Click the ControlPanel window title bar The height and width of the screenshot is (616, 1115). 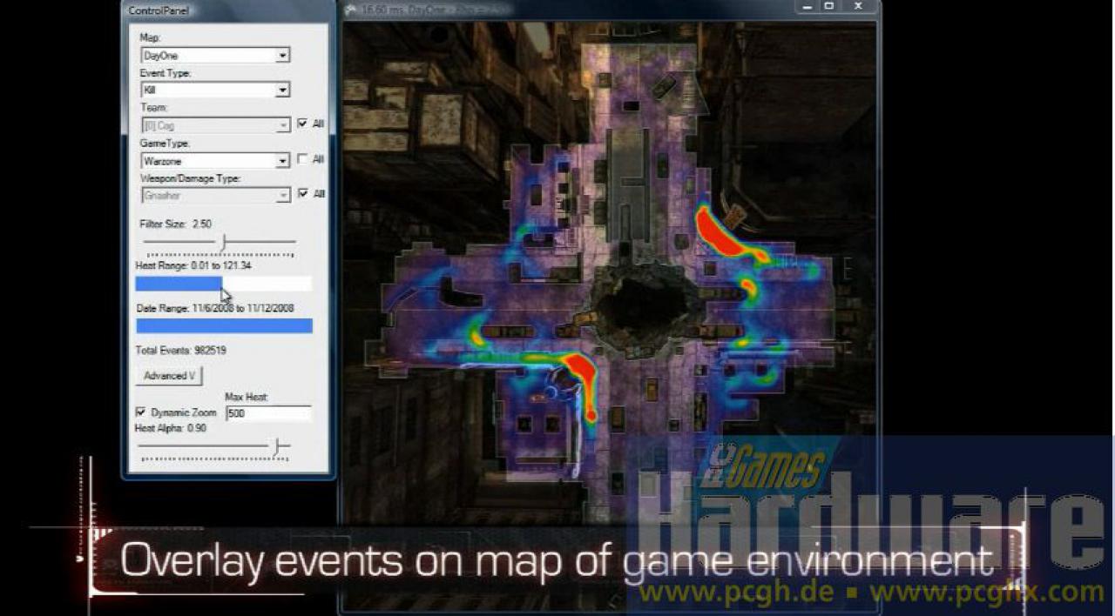[227, 10]
